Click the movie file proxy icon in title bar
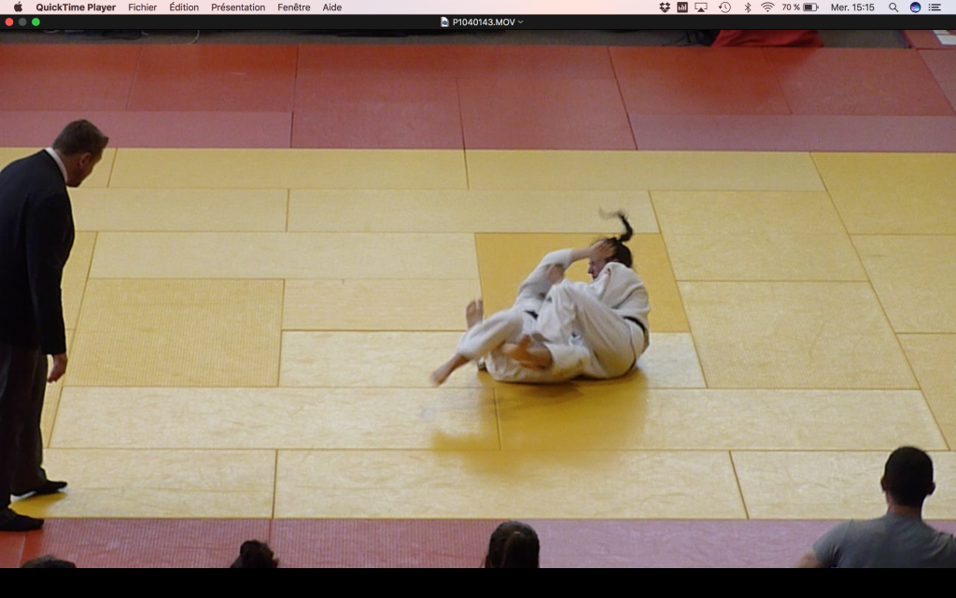The image size is (956, 598). click(x=444, y=22)
